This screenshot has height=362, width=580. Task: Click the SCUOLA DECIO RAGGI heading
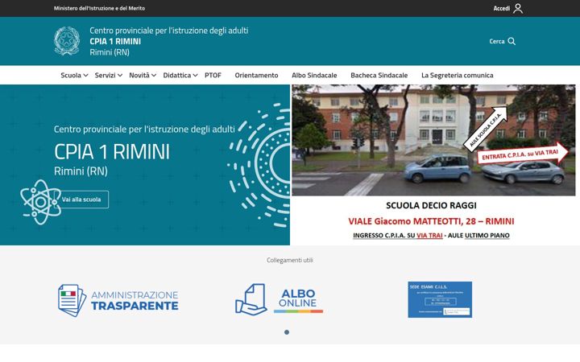coord(431,205)
